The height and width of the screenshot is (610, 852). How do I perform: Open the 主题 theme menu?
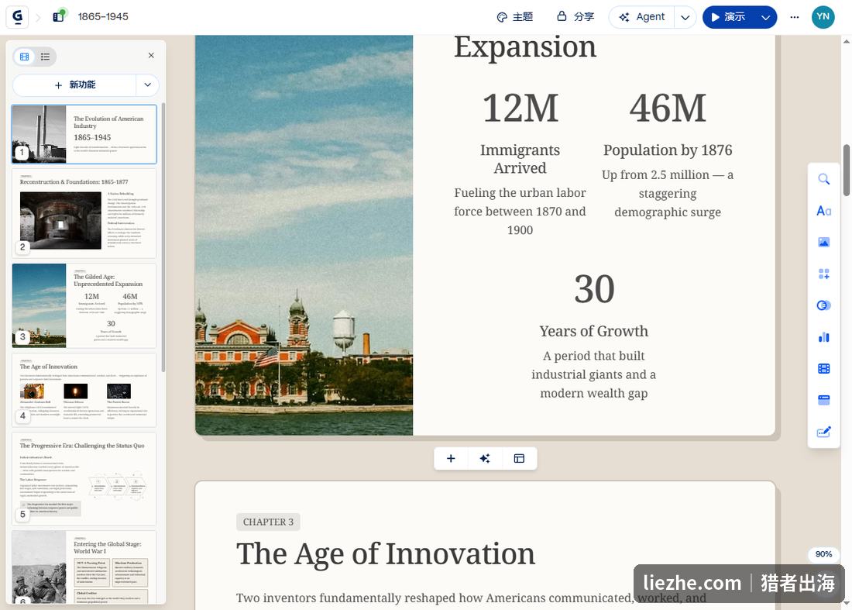click(515, 17)
